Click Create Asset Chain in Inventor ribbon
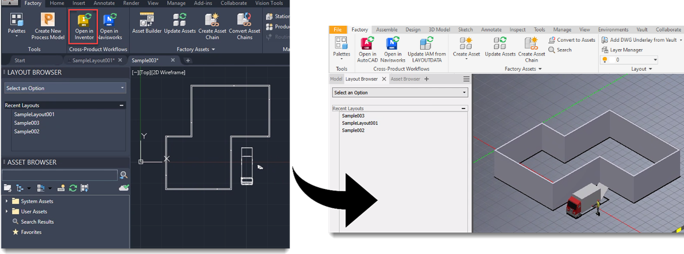Image resolution: width=684 pixels, height=254 pixels. pyautogui.click(x=532, y=50)
